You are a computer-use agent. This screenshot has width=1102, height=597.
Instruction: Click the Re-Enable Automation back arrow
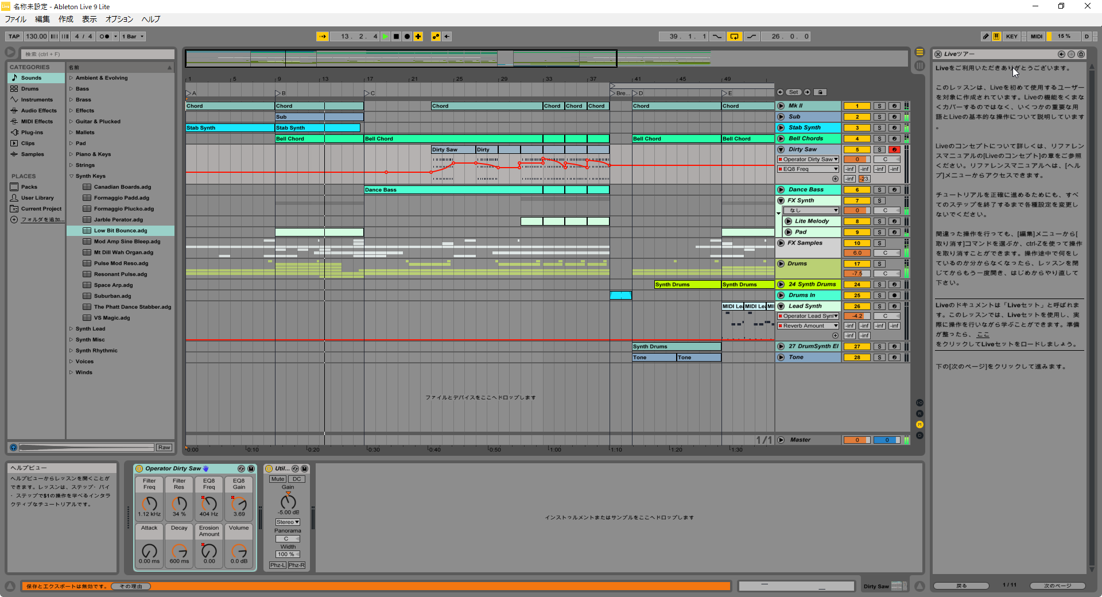pyautogui.click(x=447, y=36)
